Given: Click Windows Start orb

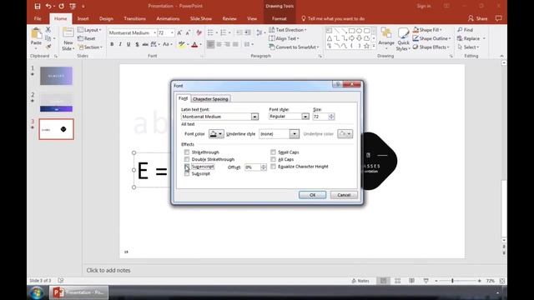Looking at the screenshot, I should pyautogui.click(x=37, y=292).
